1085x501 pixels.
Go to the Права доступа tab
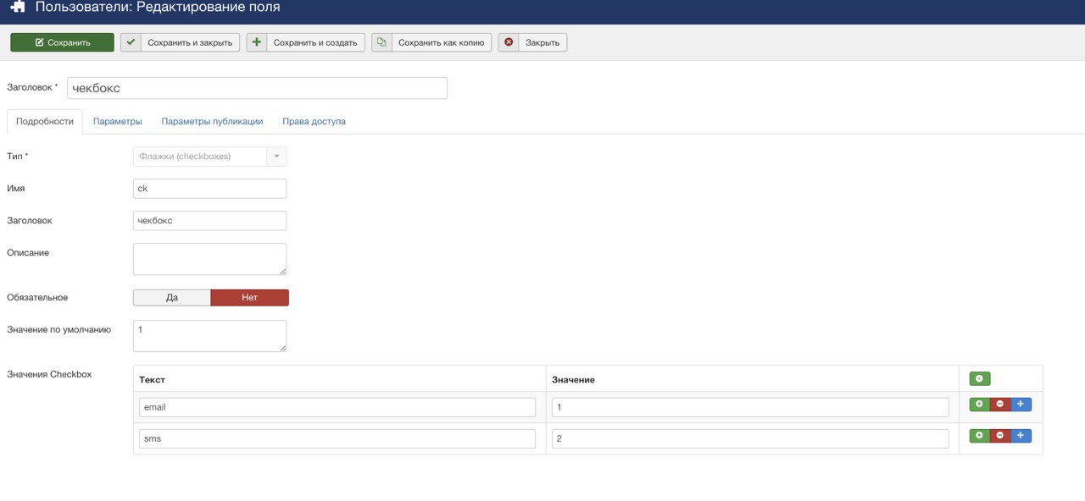[314, 121]
